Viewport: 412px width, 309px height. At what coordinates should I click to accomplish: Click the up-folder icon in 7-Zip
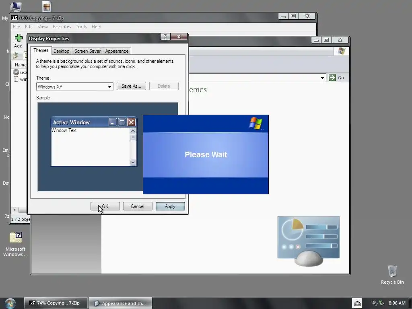16,55
